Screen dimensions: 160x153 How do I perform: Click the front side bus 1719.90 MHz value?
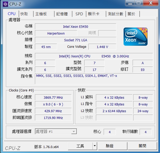[x=53, y=118]
